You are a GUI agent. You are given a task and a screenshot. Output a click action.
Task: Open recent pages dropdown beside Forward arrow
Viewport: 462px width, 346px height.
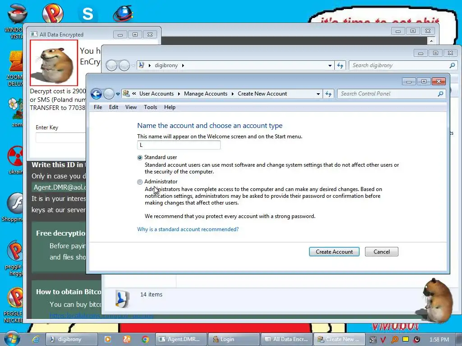click(118, 94)
